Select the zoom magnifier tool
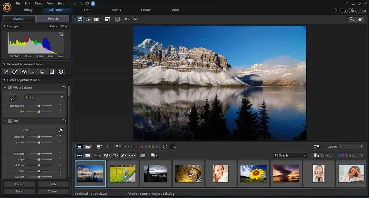The image size is (369, 198). coord(352,19)
